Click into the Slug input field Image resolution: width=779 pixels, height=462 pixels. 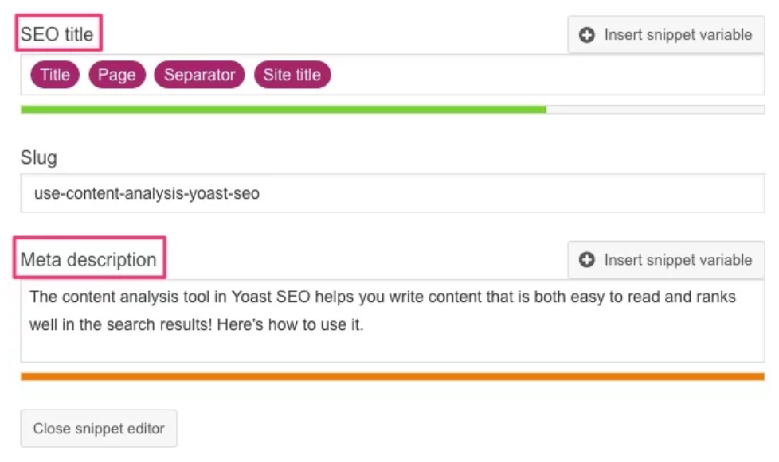[393, 192]
